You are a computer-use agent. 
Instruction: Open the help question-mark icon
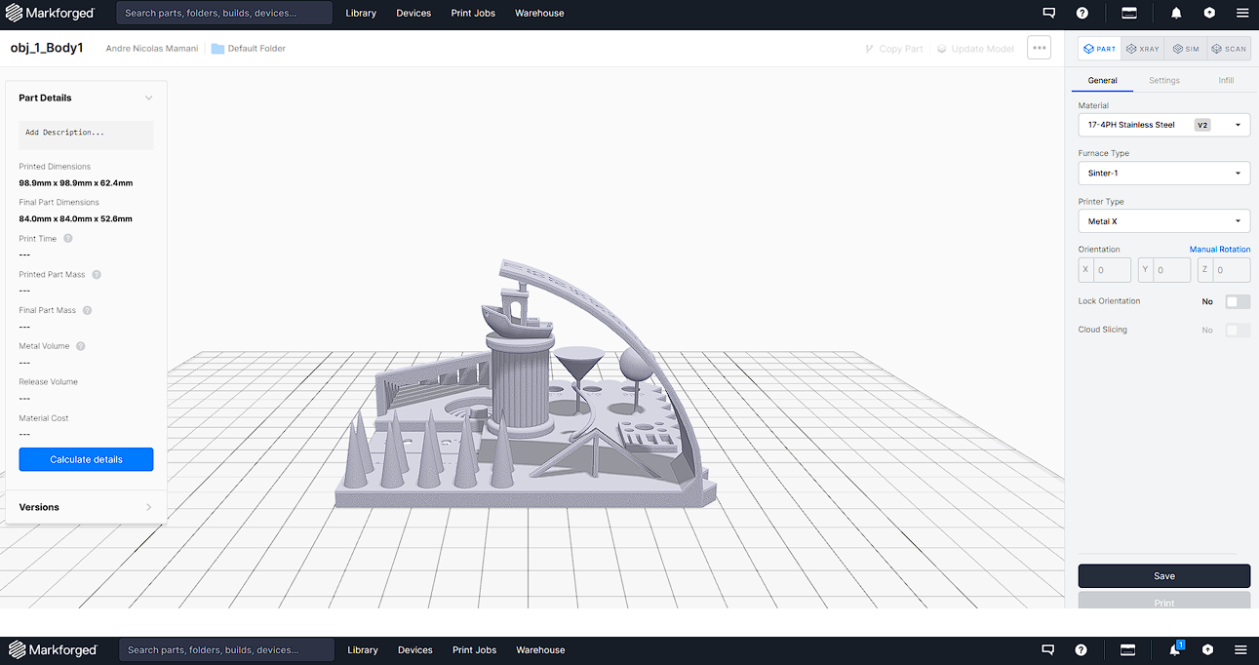coord(1082,13)
